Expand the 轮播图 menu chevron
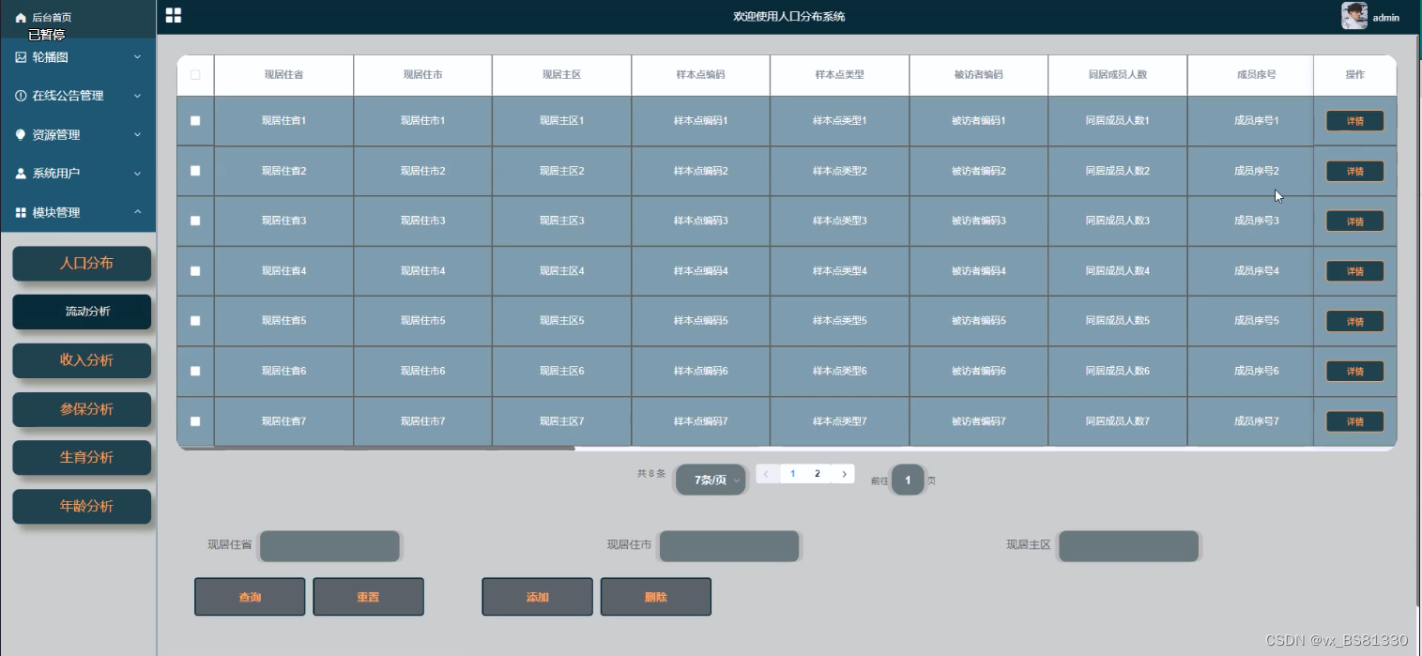The width and height of the screenshot is (1422, 656). 138,57
